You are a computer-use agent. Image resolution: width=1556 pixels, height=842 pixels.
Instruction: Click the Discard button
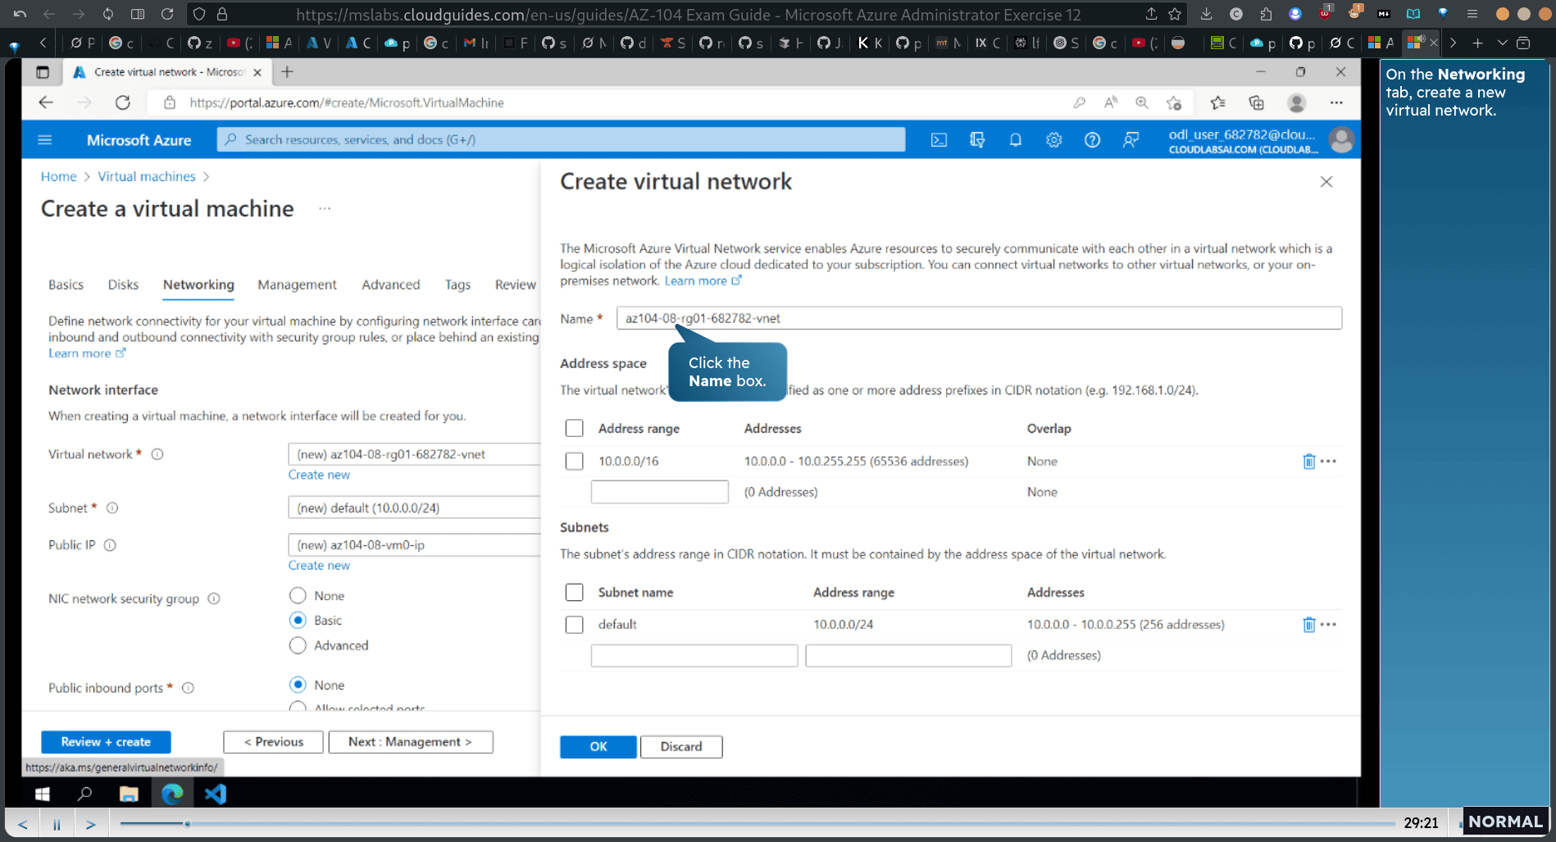click(x=681, y=747)
